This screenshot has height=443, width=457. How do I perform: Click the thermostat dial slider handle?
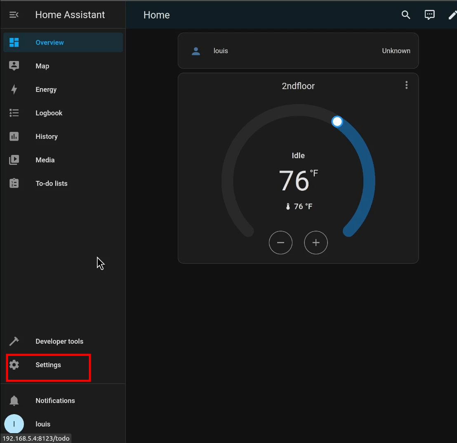(x=337, y=122)
